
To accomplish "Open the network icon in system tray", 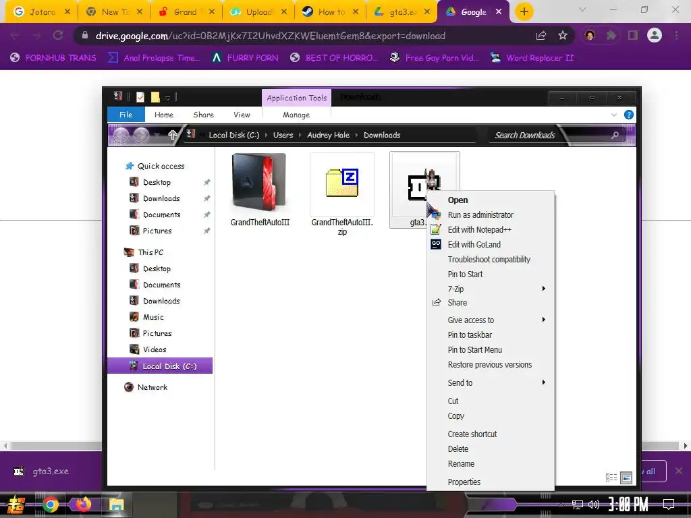I will pyautogui.click(x=578, y=505).
